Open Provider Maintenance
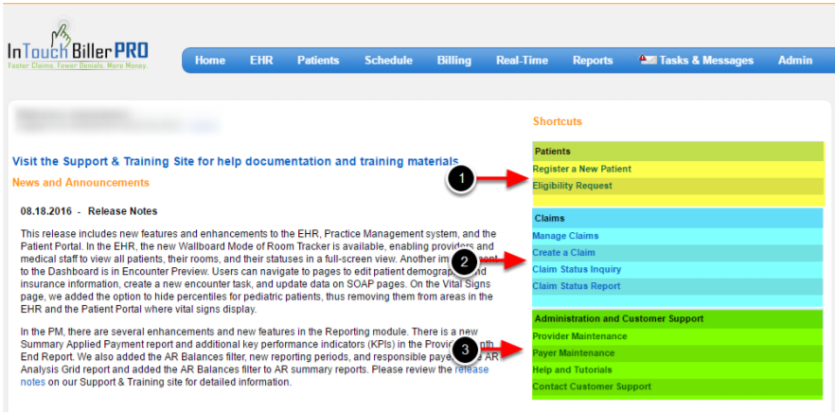The image size is (835, 414). click(x=579, y=336)
